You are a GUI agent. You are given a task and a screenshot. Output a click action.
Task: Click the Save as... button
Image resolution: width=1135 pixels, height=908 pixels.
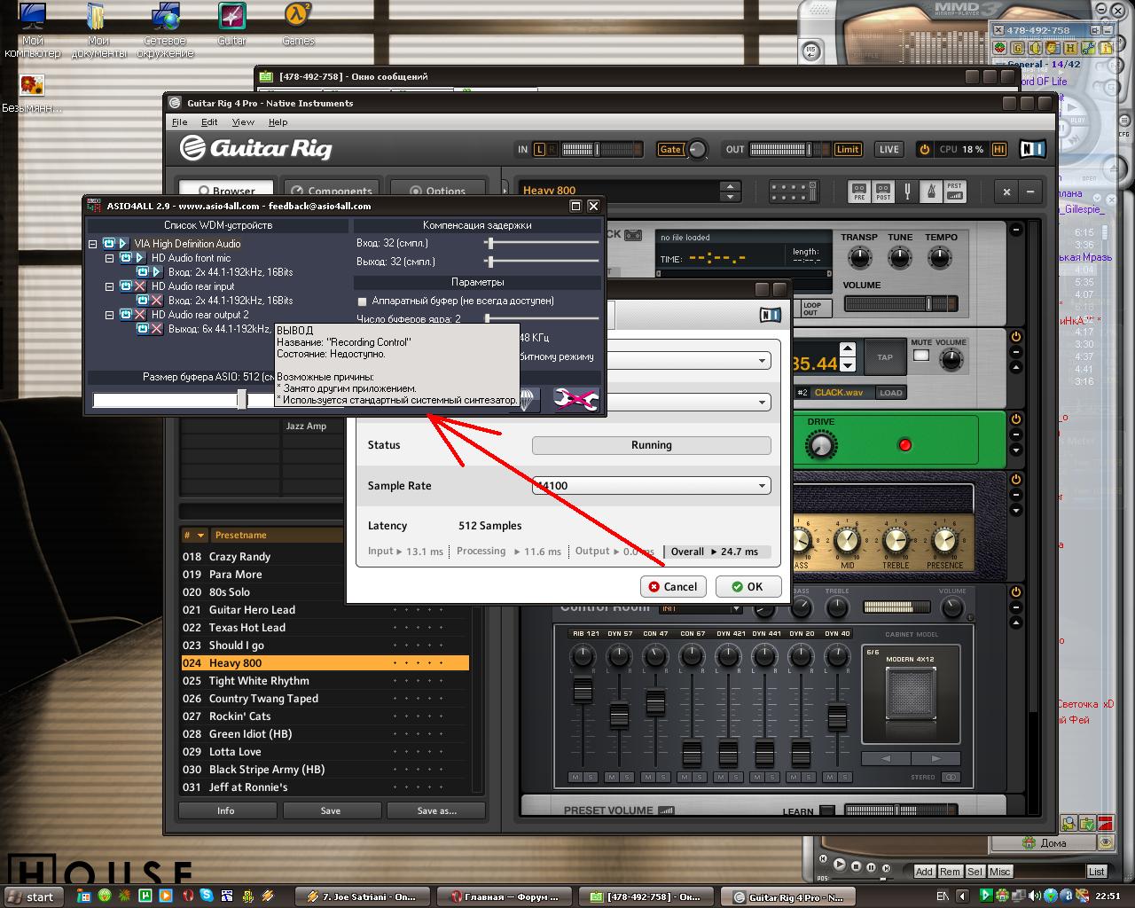pos(436,810)
